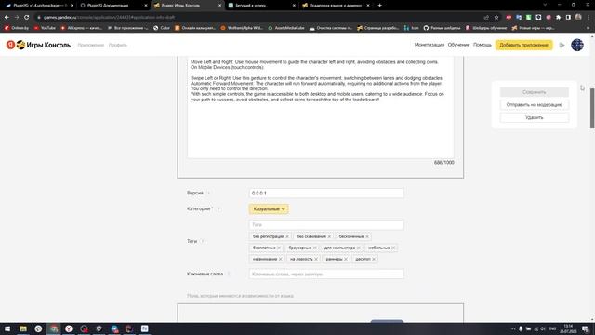595x335 pixels.
Task: Click the browser address bar
Action: (258, 17)
